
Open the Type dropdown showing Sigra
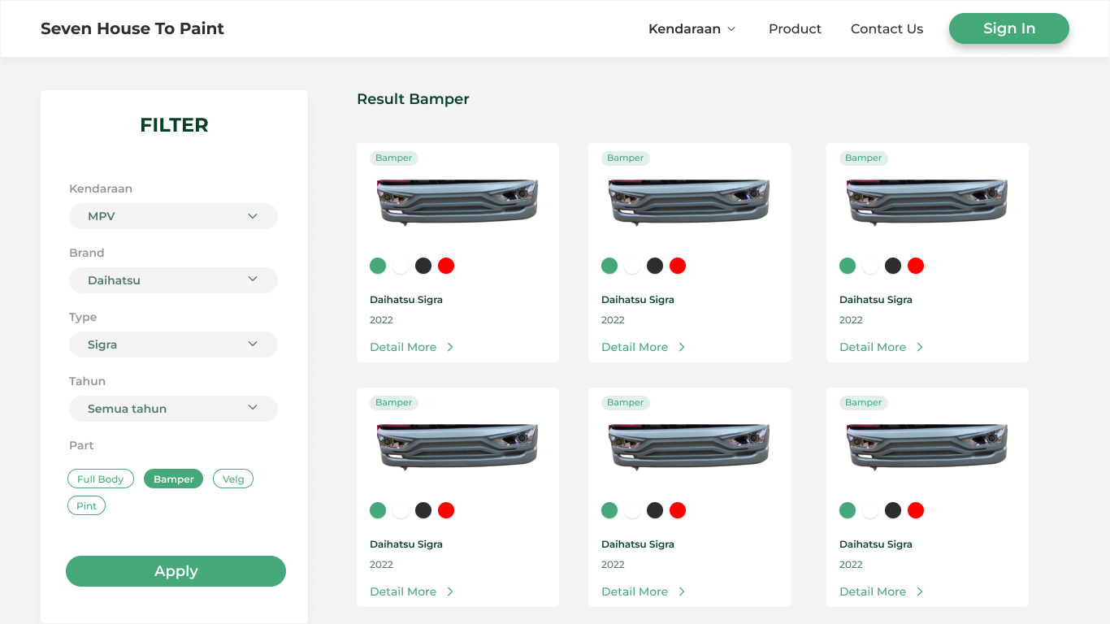click(173, 344)
